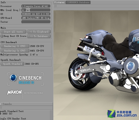This screenshot has height=120, width=139.
Task: Click the real frequency input field
Action: click(40, 10)
